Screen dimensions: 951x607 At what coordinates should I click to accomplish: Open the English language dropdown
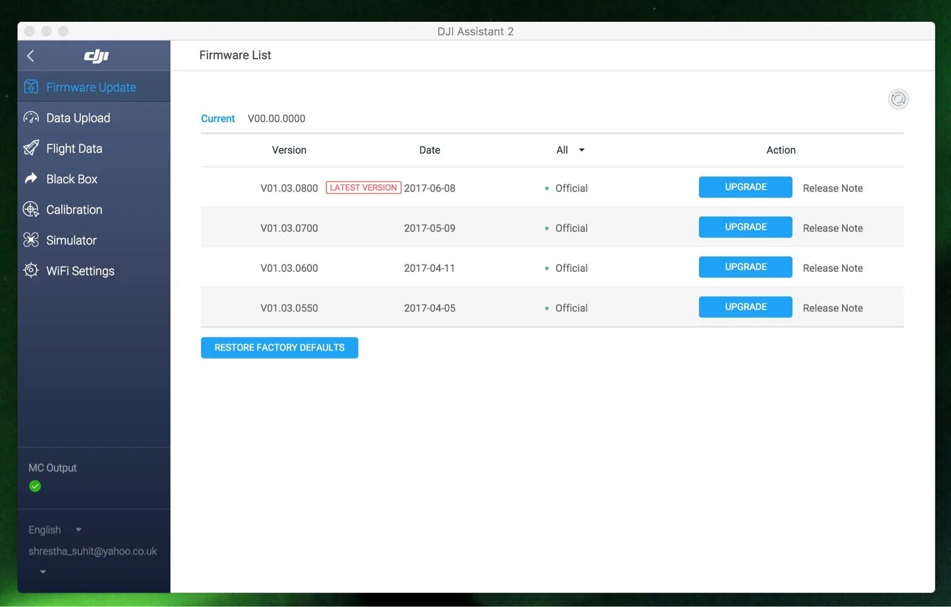(x=55, y=530)
